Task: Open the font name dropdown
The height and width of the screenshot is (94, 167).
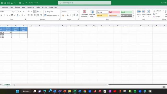Action: (13, 11)
